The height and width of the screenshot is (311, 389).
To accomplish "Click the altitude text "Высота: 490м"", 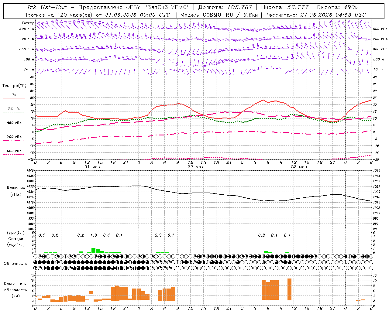I will tap(338, 7).
